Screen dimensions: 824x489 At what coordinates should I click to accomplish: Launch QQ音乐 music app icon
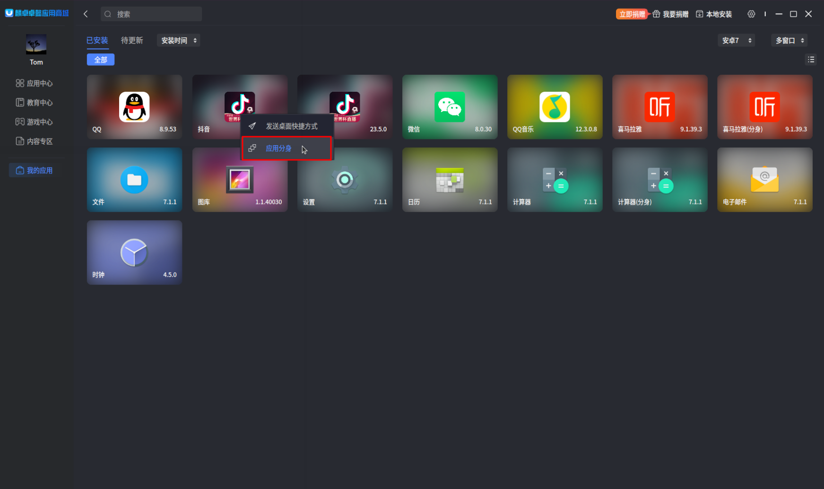pyautogui.click(x=555, y=107)
